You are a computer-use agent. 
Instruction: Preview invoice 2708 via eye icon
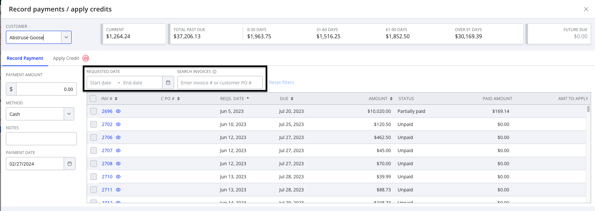(118, 164)
